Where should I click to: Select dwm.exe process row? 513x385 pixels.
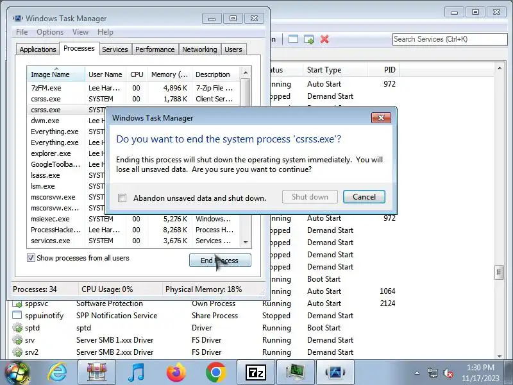(67, 121)
